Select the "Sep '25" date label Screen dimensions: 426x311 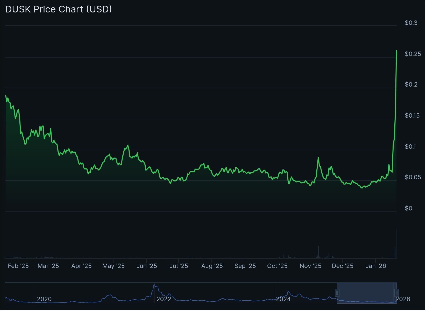click(245, 266)
